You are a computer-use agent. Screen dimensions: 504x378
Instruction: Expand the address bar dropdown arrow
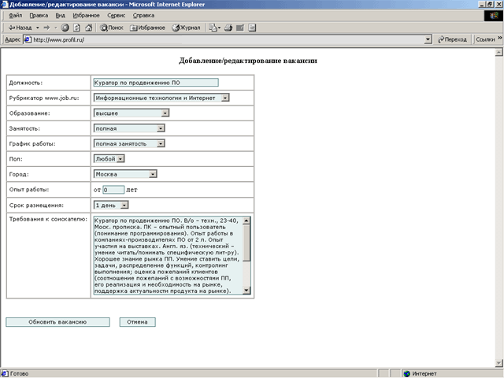click(428, 40)
